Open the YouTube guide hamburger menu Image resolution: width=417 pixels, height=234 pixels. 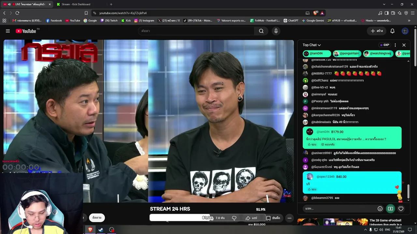(8, 31)
